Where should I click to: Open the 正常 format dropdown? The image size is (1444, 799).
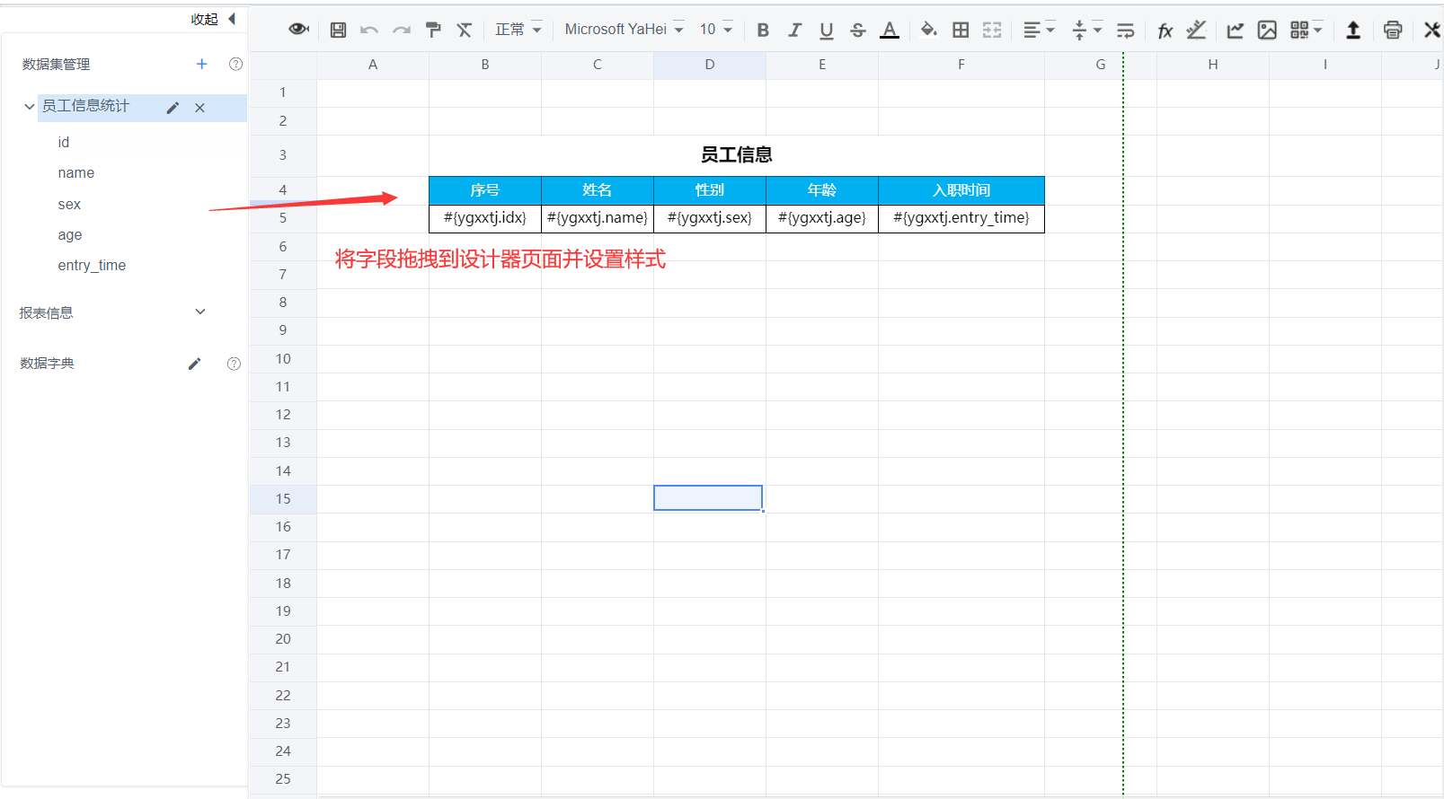(x=518, y=30)
